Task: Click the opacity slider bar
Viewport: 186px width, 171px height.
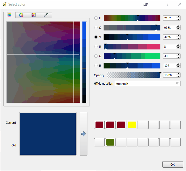Action: click(x=133, y=75)
